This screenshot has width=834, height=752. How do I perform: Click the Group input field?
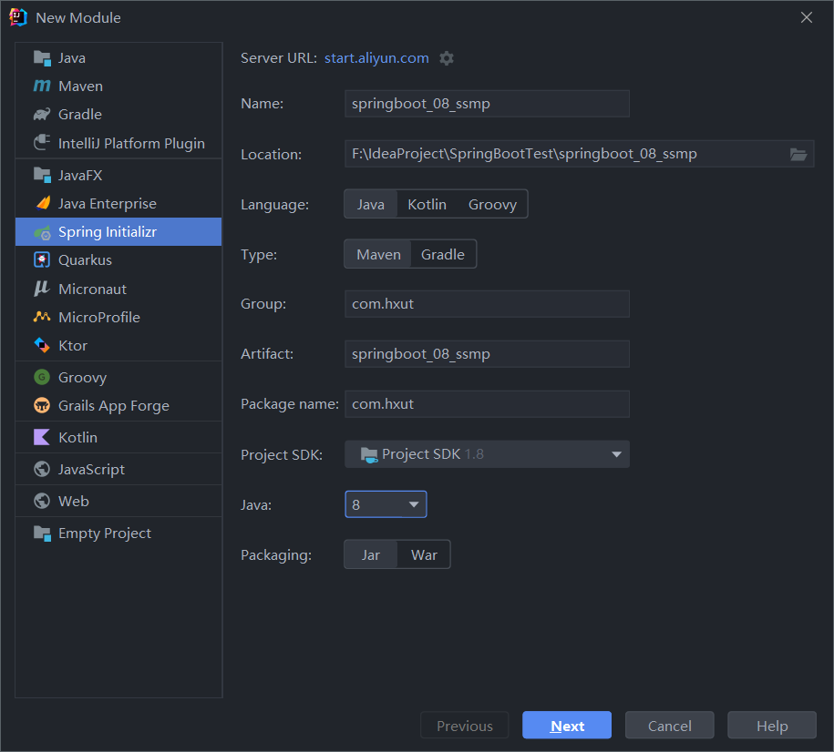[x=488, y=304]
